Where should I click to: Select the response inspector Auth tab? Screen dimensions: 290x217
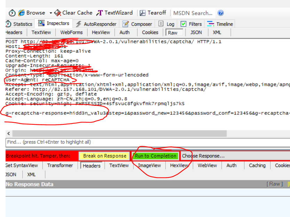tap(232, 166)
